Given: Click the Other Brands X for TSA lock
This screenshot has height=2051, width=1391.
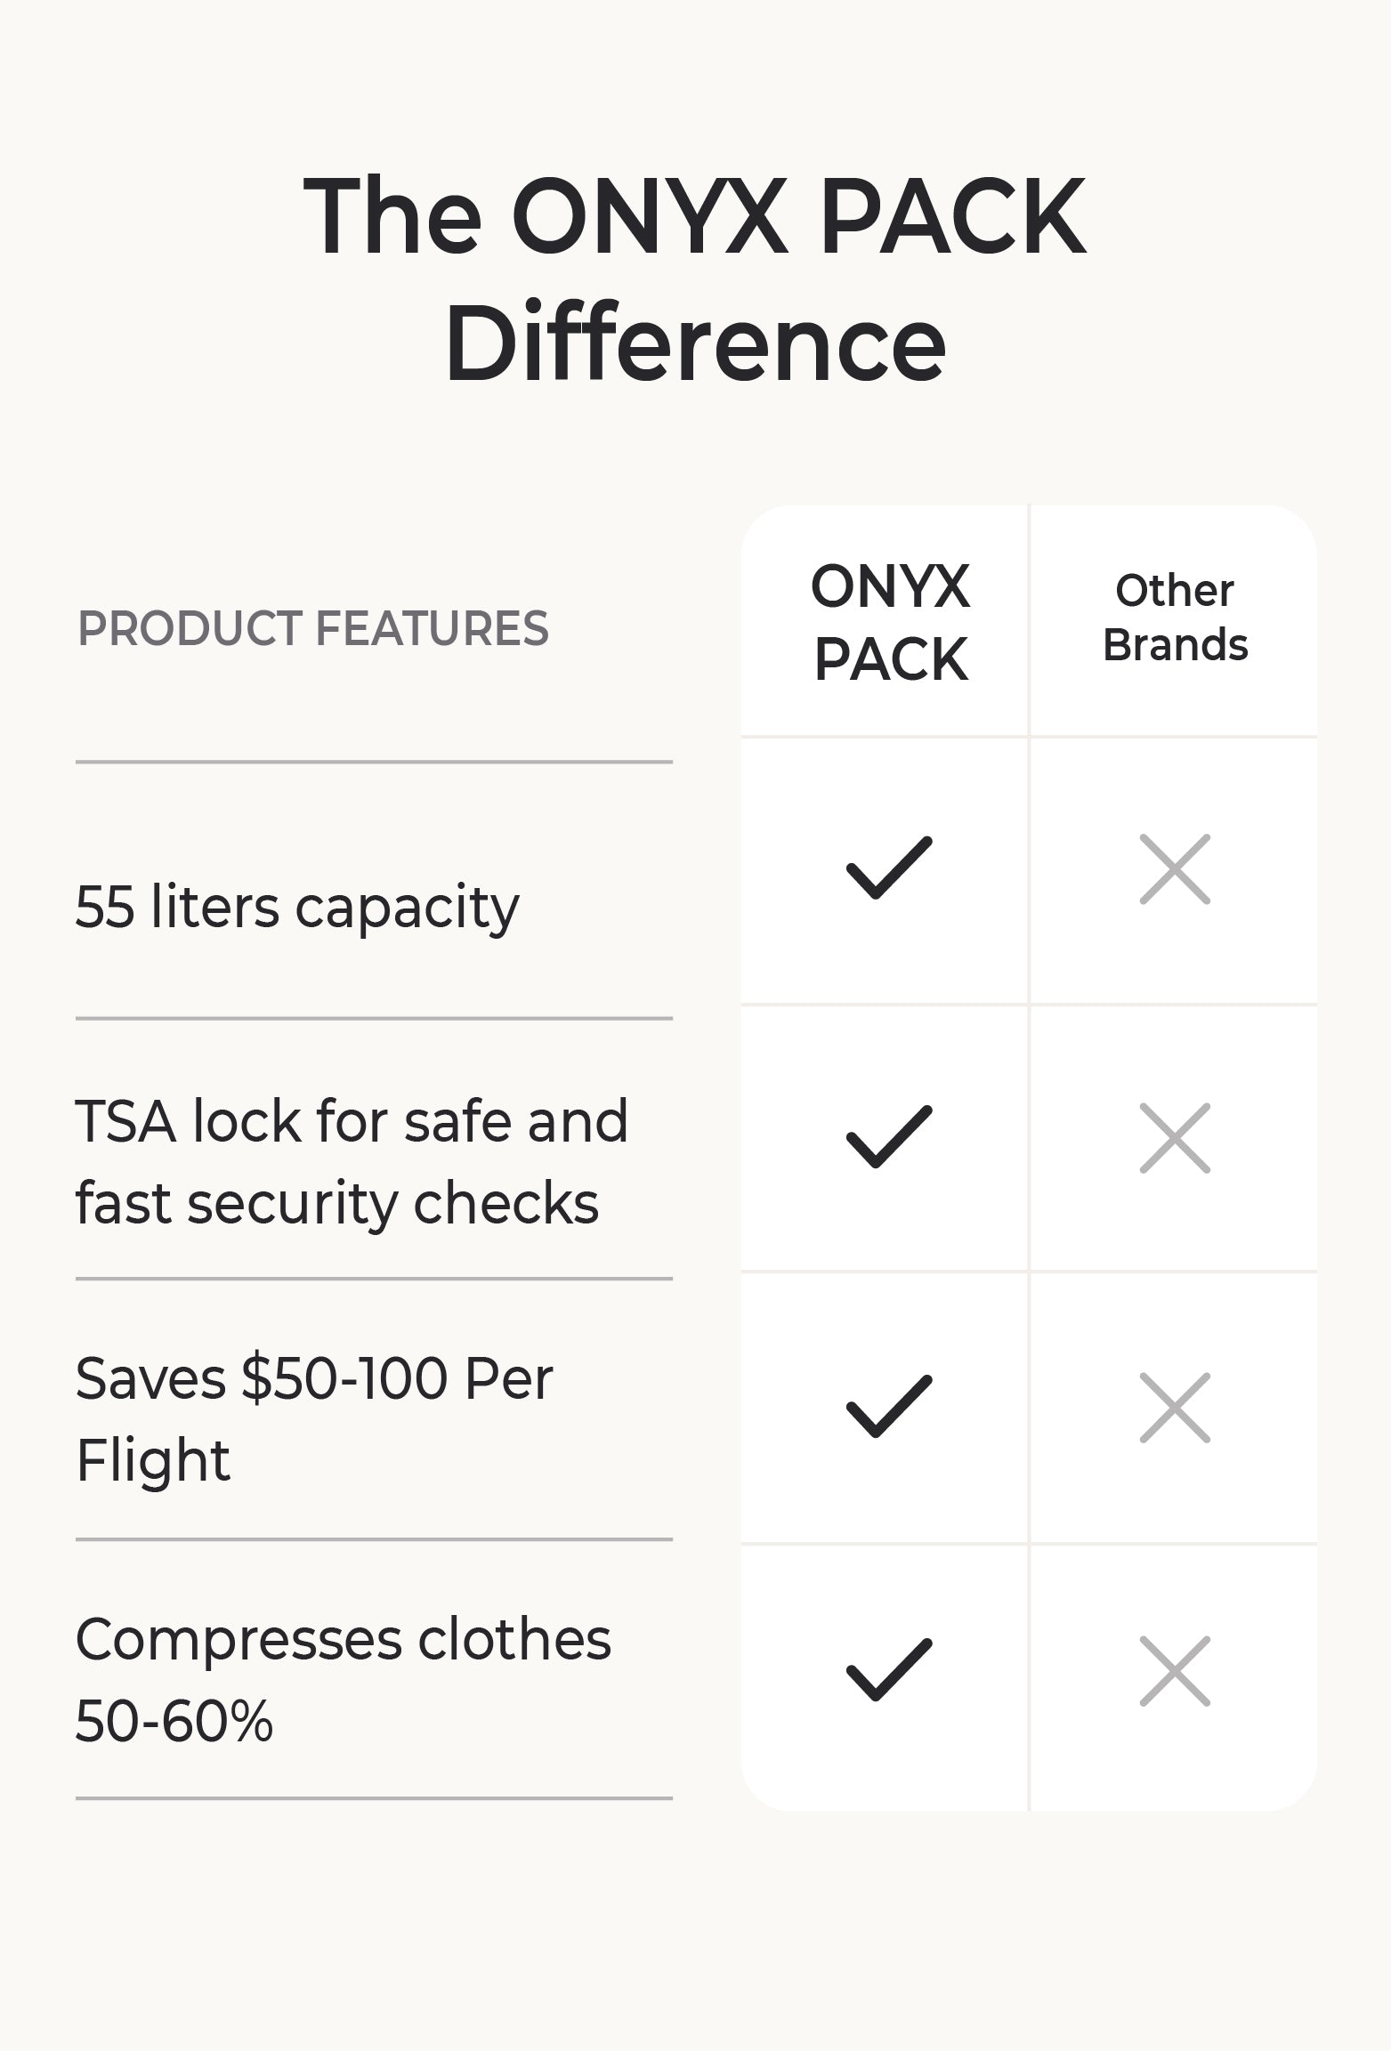Looking at the screenshot, I should tap(1175, 1138).
